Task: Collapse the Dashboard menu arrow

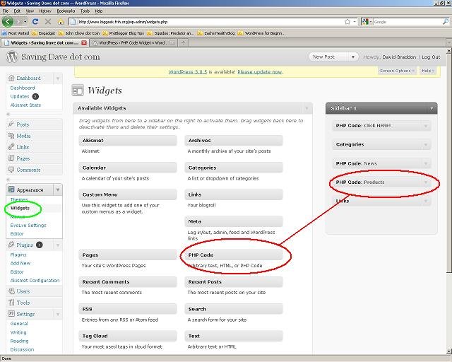Action: click(x=58, y=78)
